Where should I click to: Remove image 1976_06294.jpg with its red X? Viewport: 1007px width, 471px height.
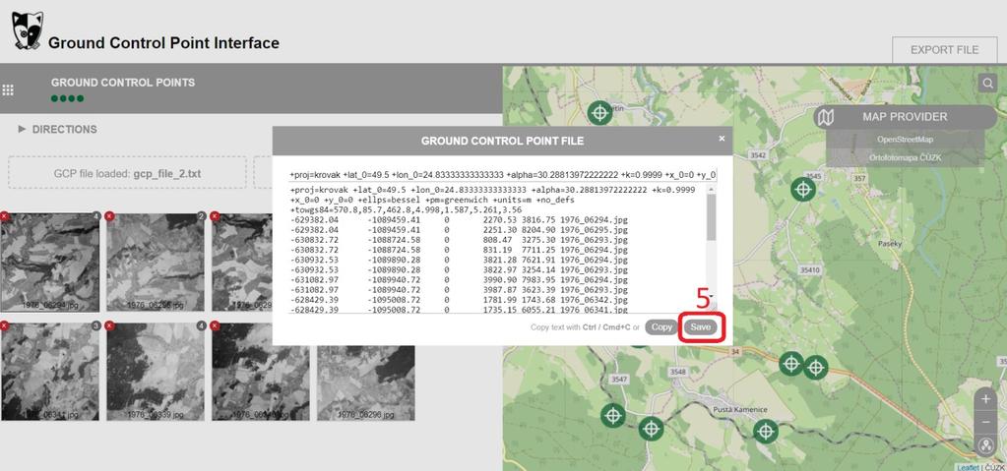pyautogui.click(x=4, y=217)
